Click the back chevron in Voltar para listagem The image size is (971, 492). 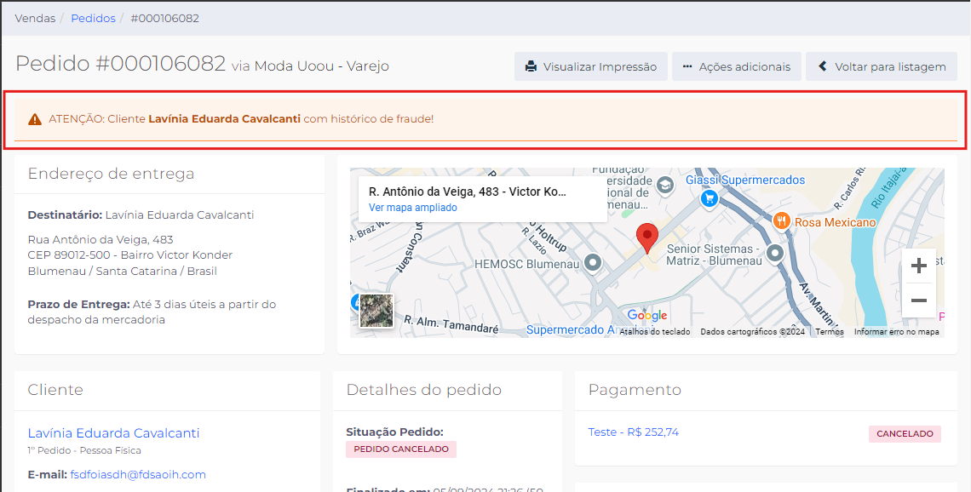click(x=823, y=66)
